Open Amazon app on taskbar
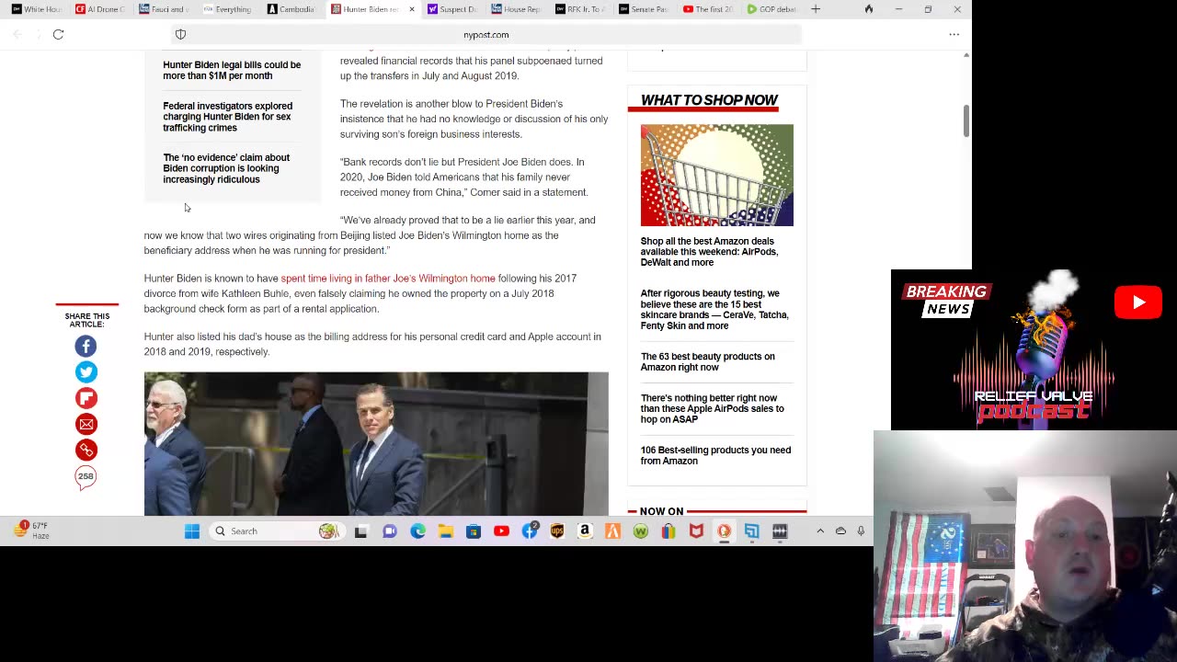Viewport: 1177px width, 662px height. pyautogui.click(x=585, y=531)
